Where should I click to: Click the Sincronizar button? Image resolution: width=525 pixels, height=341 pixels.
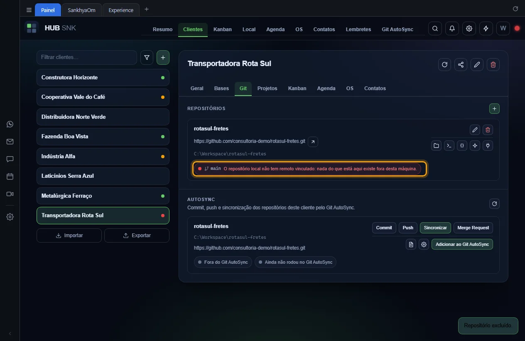(435, 228)
